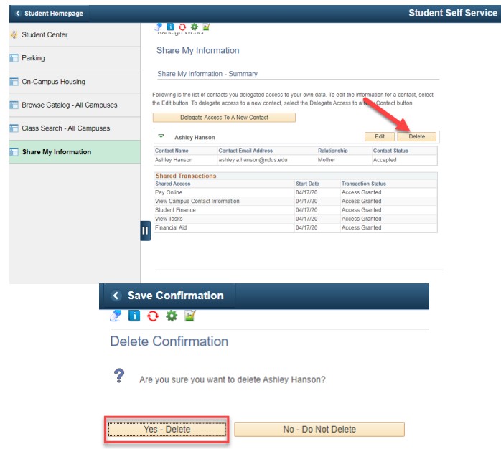This screenshot has width=501, height=449.
Task: Collapse the sidebar with the navigation handle
Action: coord(146,230)
